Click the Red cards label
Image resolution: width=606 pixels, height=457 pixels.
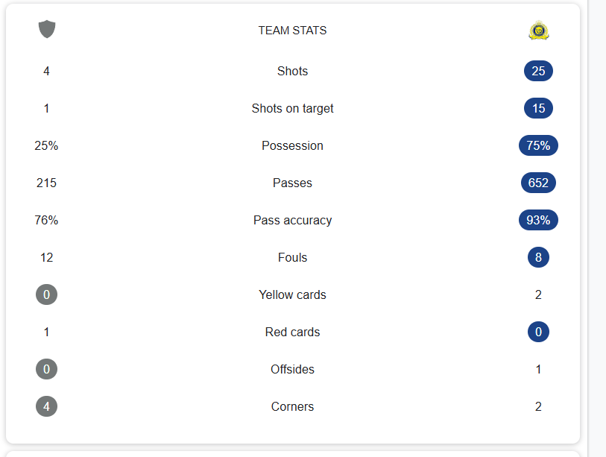[x=293, y=332]
